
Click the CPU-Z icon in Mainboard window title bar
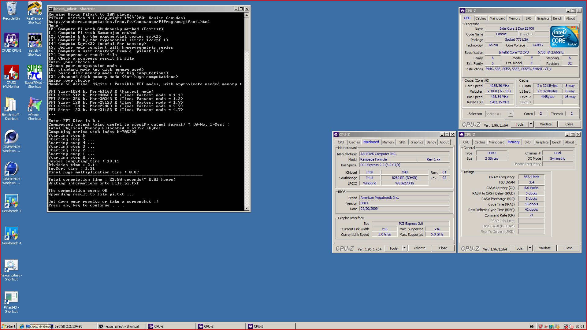336,135
